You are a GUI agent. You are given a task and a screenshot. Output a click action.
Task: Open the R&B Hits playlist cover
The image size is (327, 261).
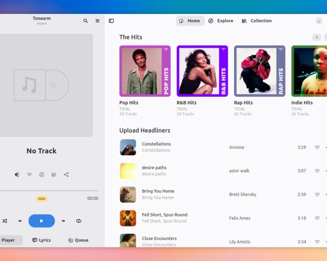click(202, 71)
